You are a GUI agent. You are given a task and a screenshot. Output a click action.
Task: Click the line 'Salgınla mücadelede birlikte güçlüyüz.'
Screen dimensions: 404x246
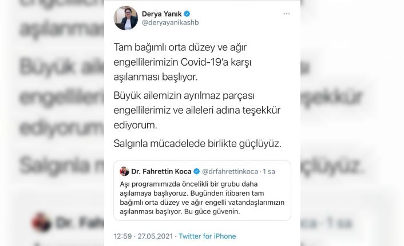[197, 144]
